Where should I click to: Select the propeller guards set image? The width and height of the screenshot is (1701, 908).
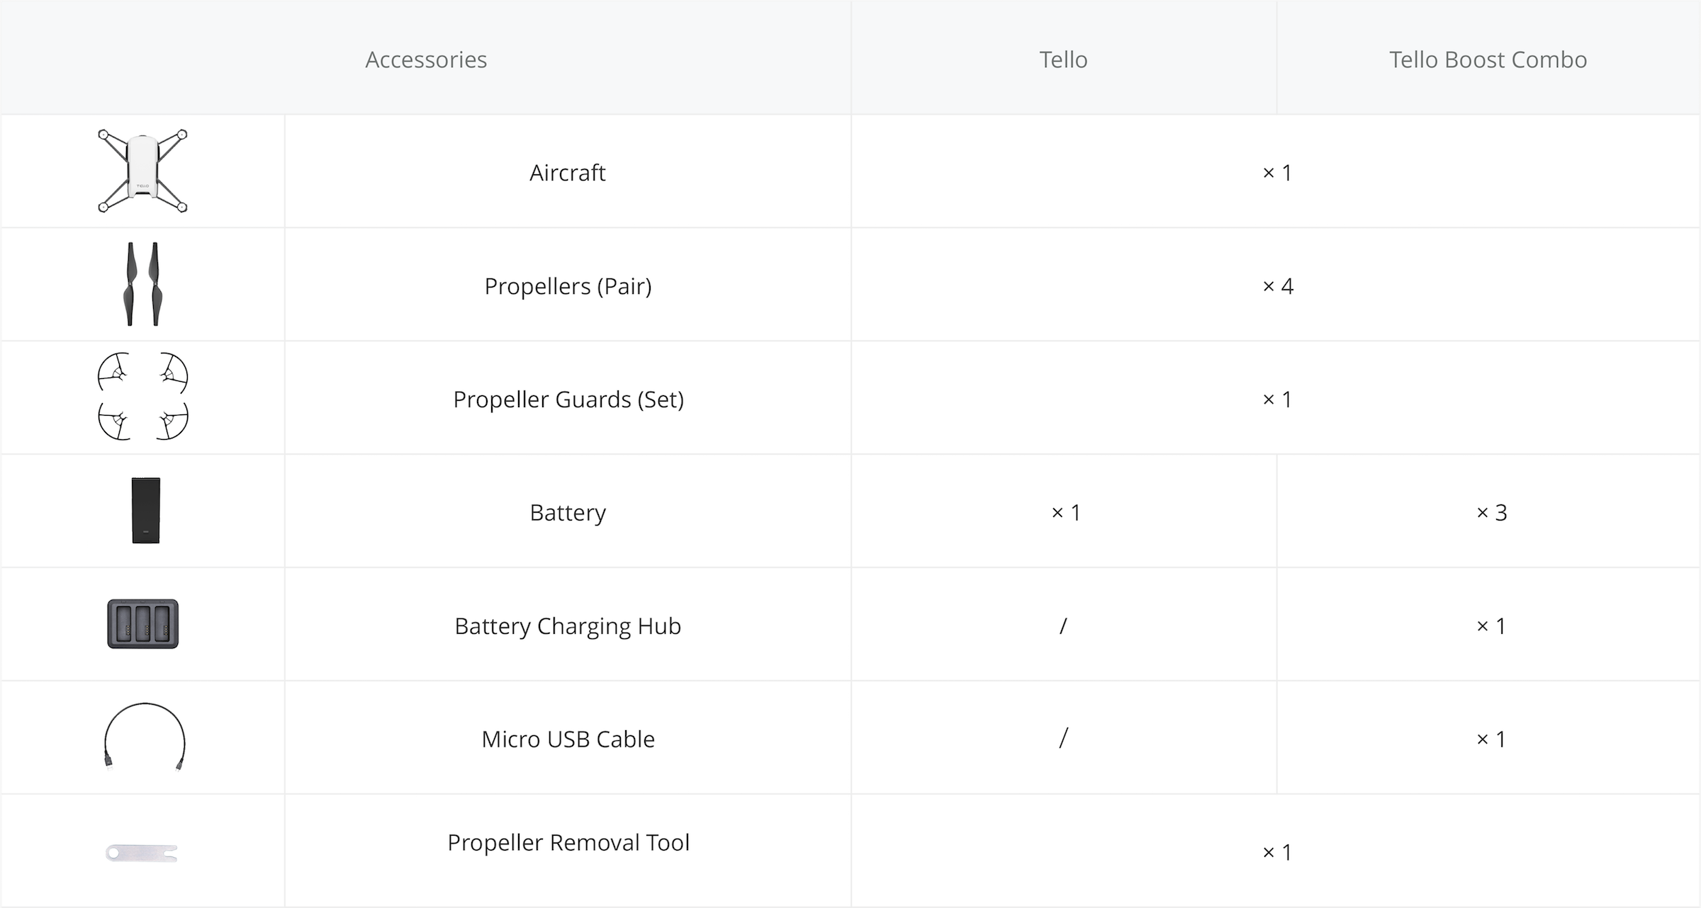(x=142, y=397)
